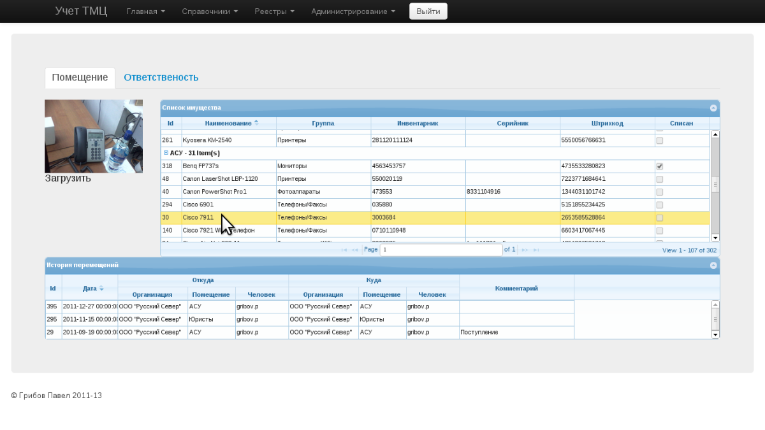Uncheck Списан checkbox for Benq FP737s
Screen dimensions: 765x430
[659, 166]
